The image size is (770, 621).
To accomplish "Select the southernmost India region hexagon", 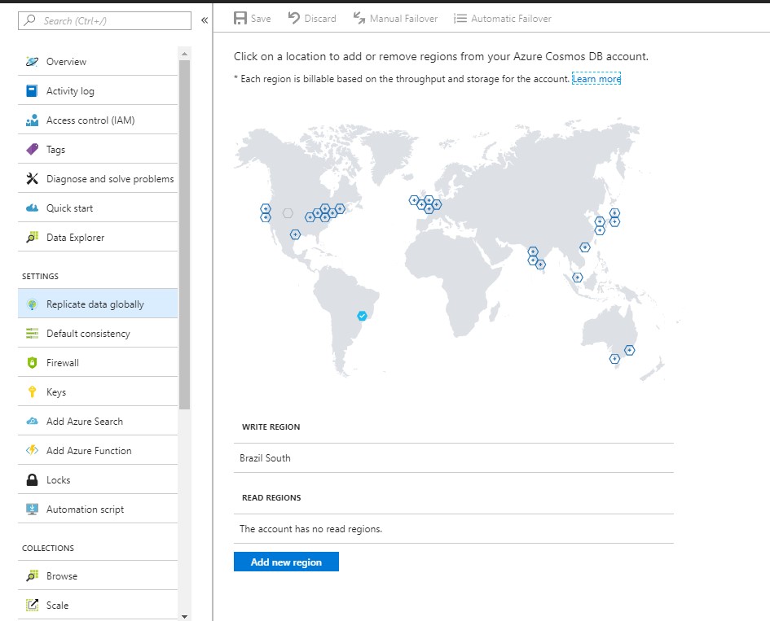I will click(x=541, y=265).
